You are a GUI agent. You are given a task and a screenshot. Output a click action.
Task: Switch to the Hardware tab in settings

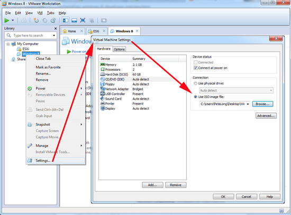click(x=104, y=49)
